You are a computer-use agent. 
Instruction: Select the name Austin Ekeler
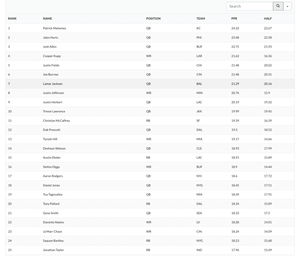[52, 158]
